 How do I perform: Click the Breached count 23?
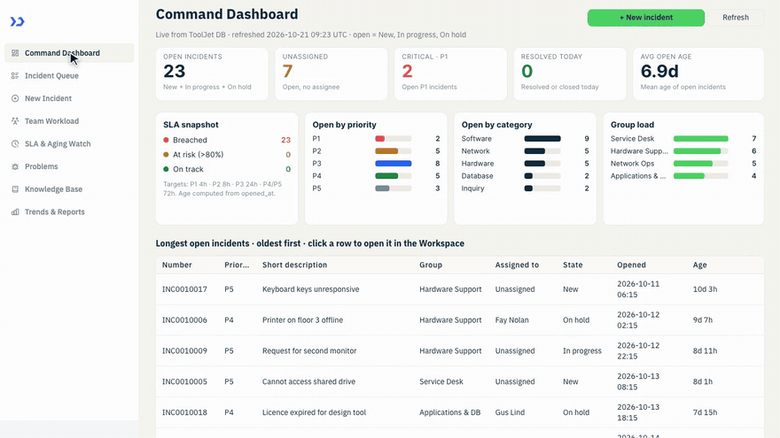[285, 140]
